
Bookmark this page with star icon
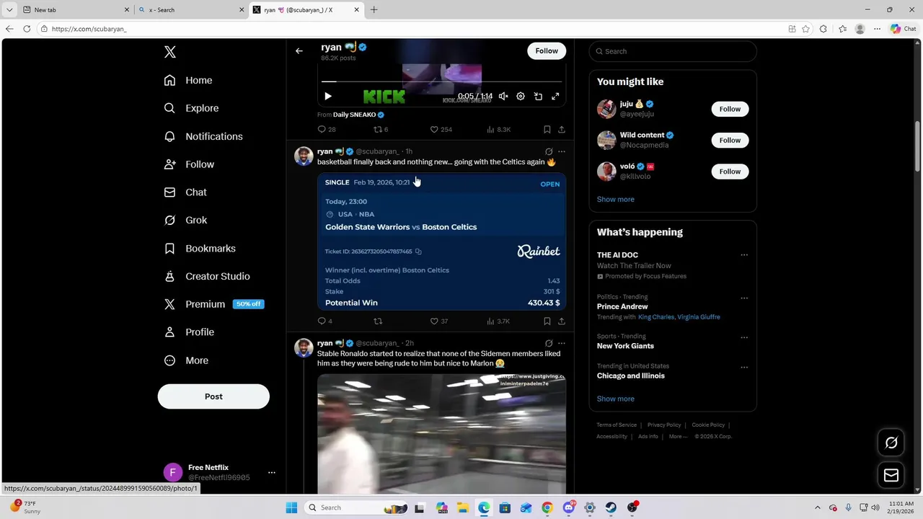[805, 29]
